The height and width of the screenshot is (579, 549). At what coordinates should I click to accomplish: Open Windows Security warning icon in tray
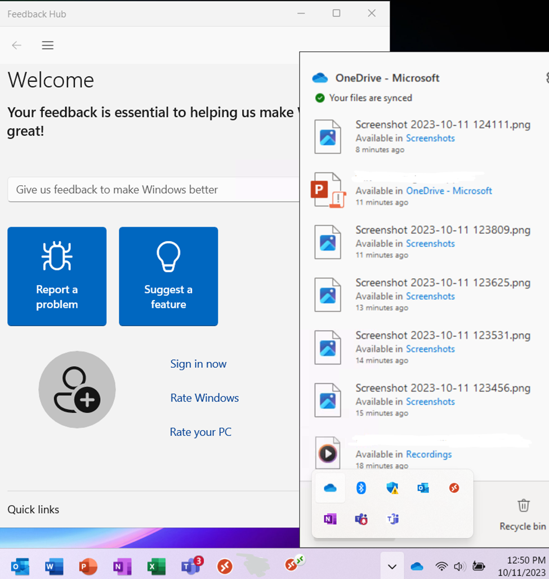(x=392, y=488)
